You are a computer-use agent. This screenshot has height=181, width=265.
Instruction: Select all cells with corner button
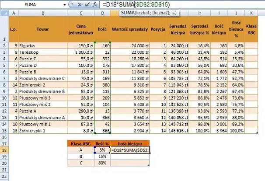pyautogui.click(x=4, y=13)
